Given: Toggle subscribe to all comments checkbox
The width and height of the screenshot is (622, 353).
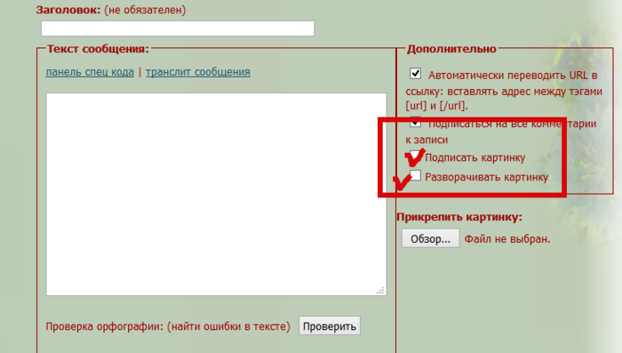Looking at the screenshot, I should [x=415, y=123].
